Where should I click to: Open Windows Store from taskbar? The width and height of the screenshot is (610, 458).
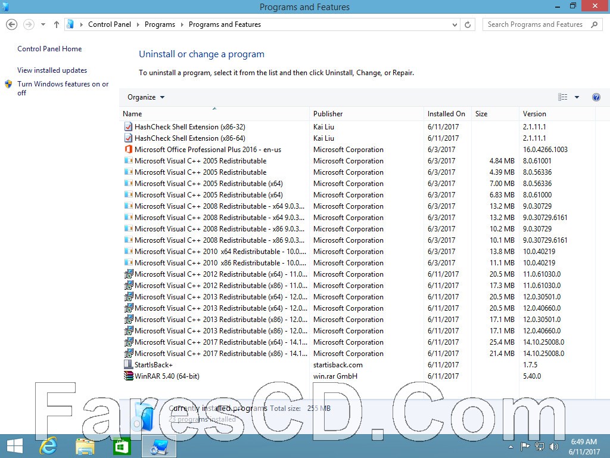point(121,446)
